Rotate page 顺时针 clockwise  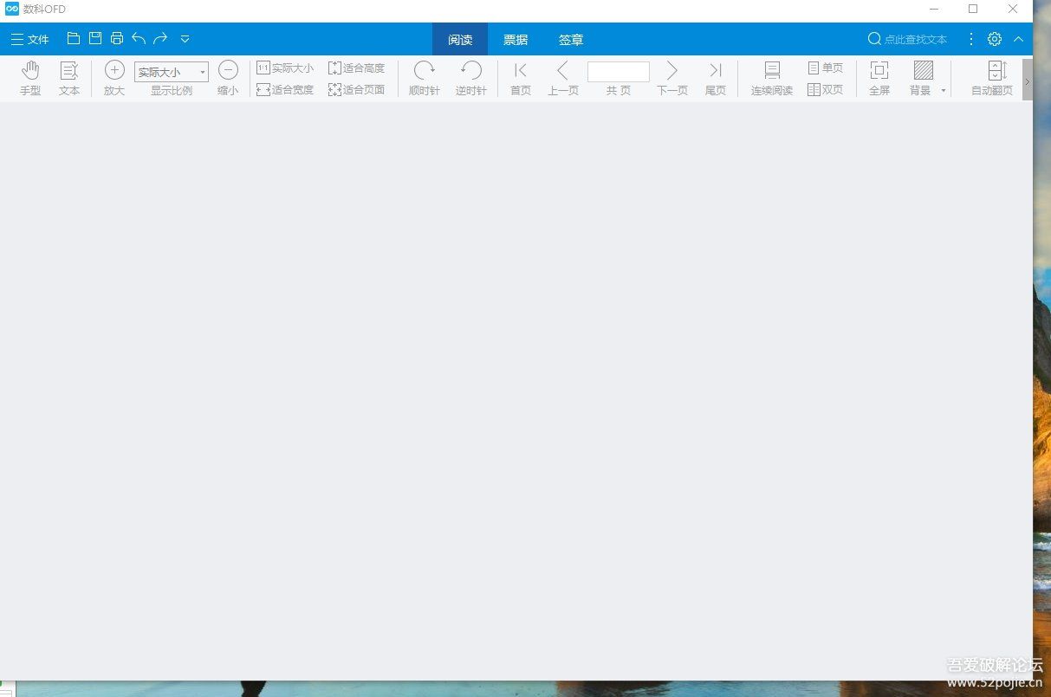tap(425, 78)
